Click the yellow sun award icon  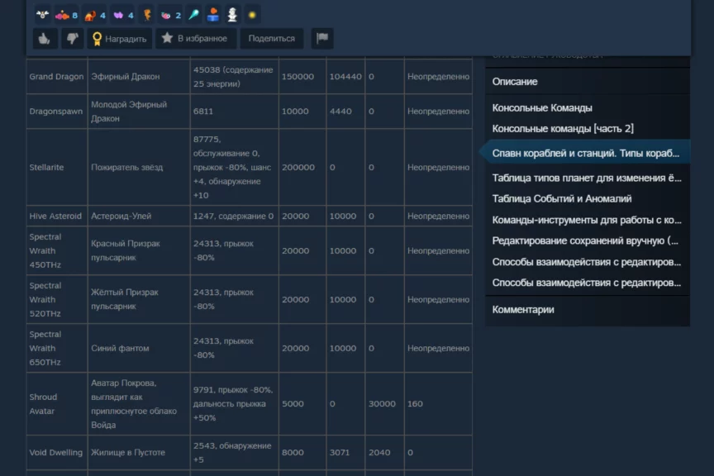coord(252,14)
